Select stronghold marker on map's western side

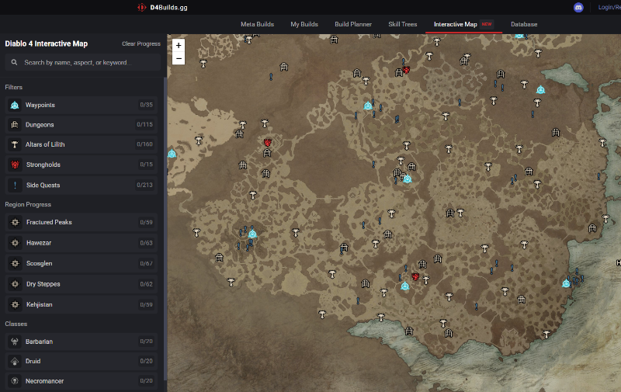point(268,142)
